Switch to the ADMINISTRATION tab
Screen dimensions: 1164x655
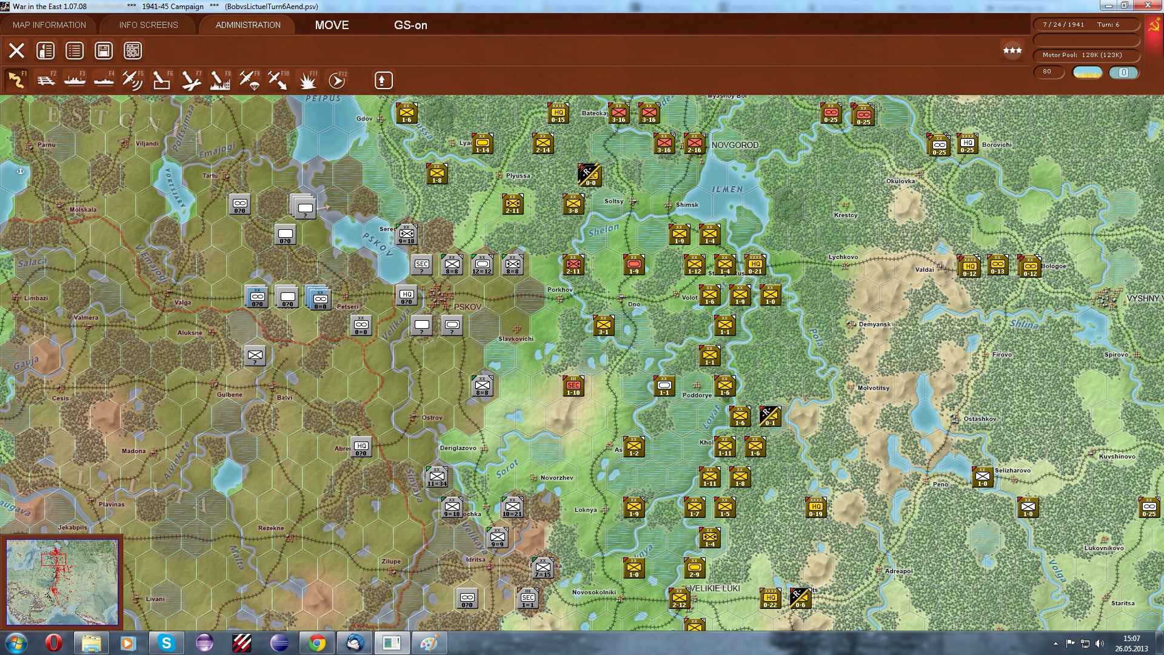tap(248, 25)
